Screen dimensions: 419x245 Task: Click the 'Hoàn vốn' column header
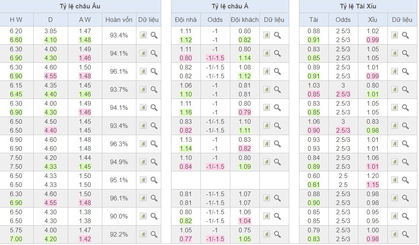pyautogui.click(x=119, y=20)
